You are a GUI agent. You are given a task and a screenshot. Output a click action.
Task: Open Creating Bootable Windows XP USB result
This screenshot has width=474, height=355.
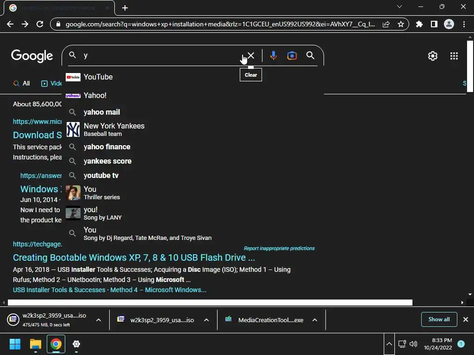coord(134,257)
